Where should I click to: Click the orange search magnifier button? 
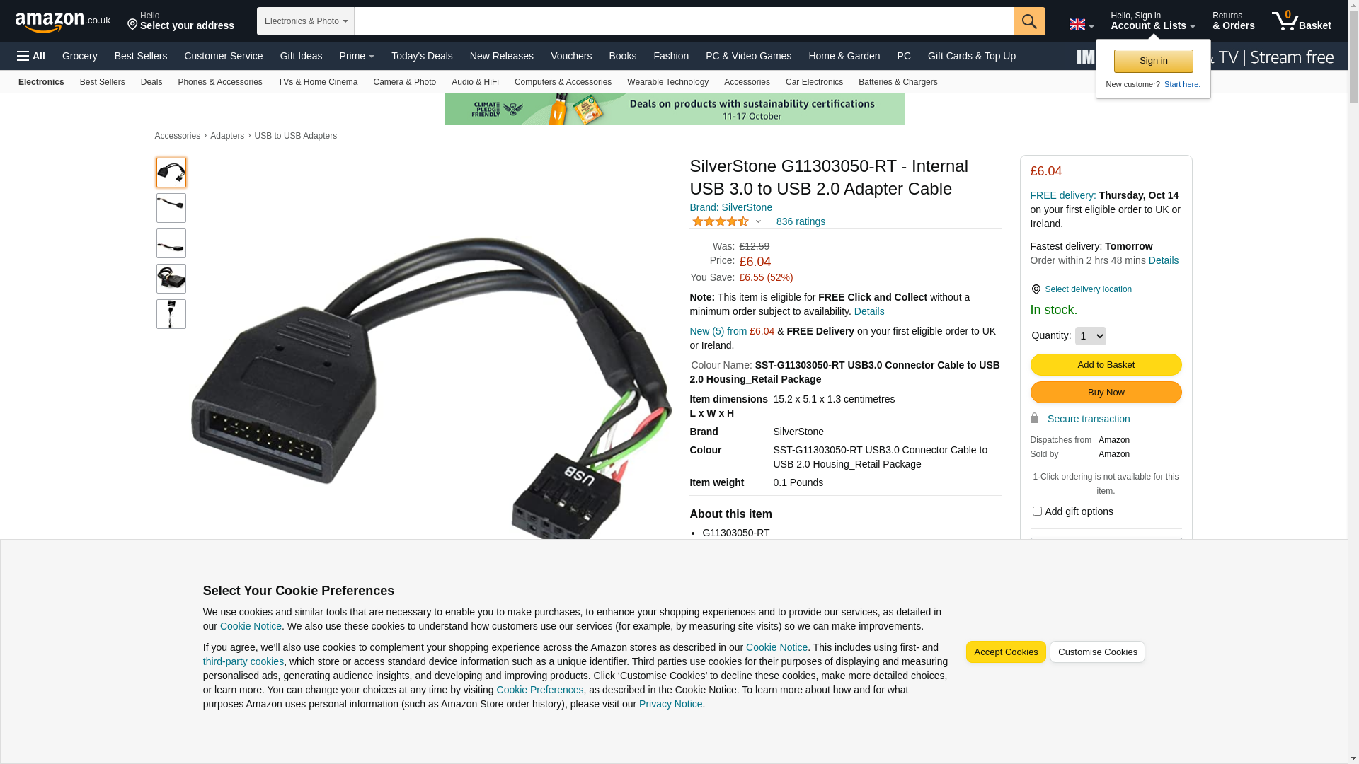point(1029,21)
